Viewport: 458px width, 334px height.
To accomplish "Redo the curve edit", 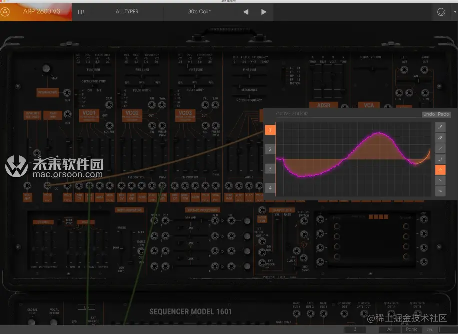I will click(443, 114).
